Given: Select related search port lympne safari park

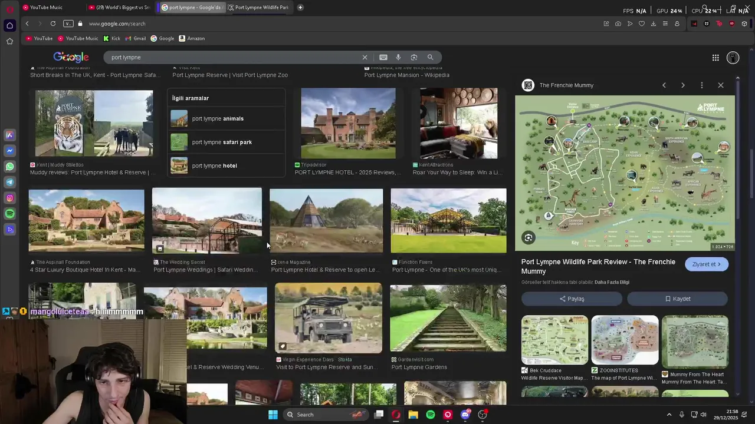Looking at the screenshot, I should pyautogui.click(x=226, y=142).
